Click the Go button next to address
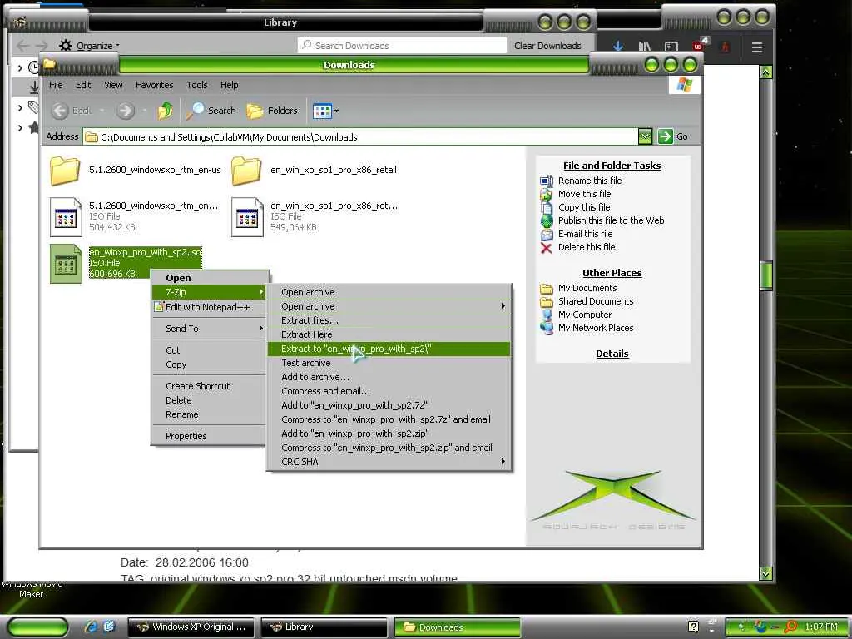852x639 pixels. pos(672,136)
